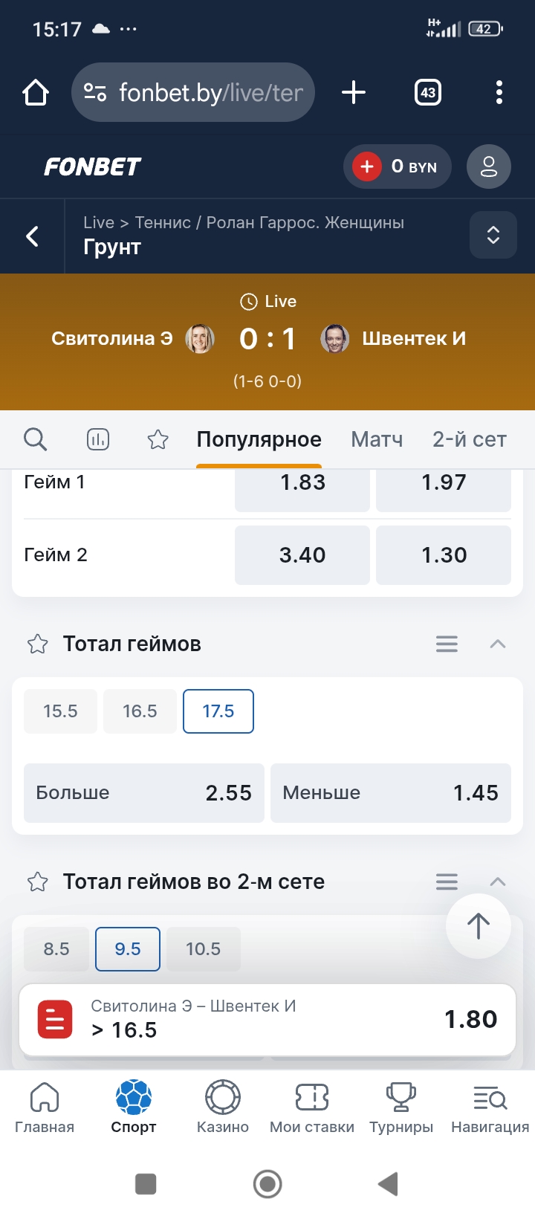Select the 16.5 total games option
The width and height of the screenshot is (535, 1219).
click(x=140, y=711)
